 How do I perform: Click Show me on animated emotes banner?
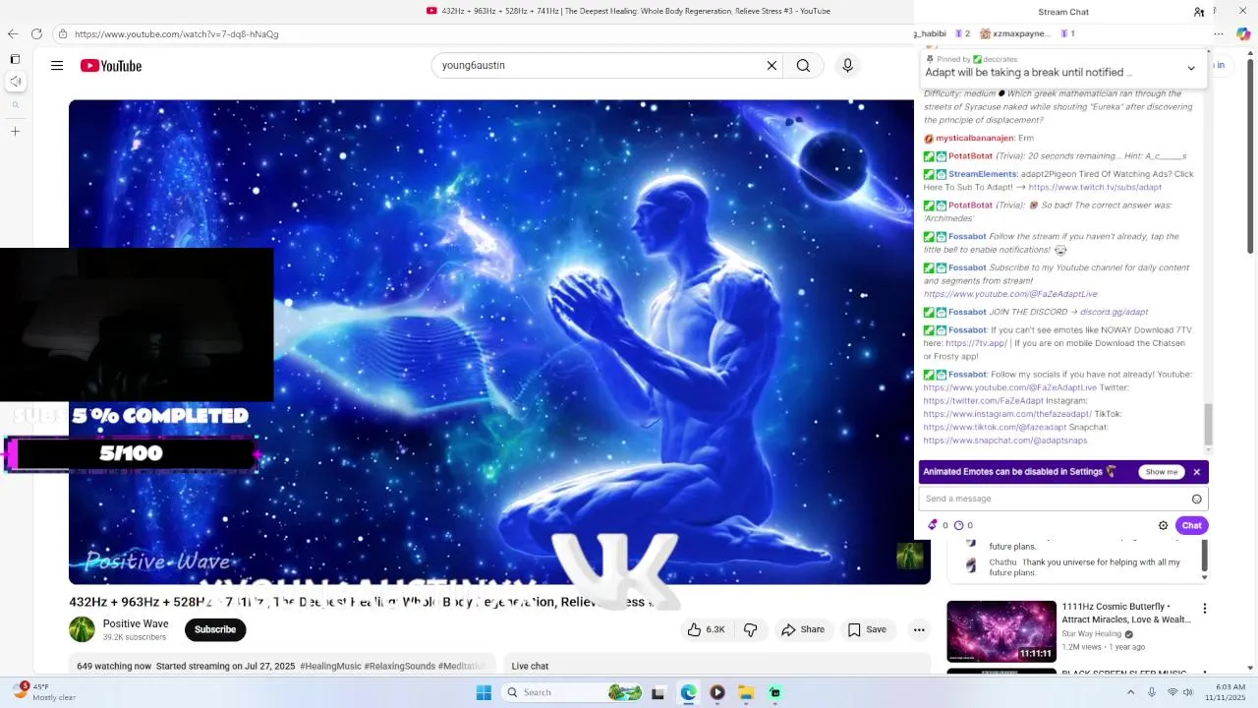[1161, 472]
